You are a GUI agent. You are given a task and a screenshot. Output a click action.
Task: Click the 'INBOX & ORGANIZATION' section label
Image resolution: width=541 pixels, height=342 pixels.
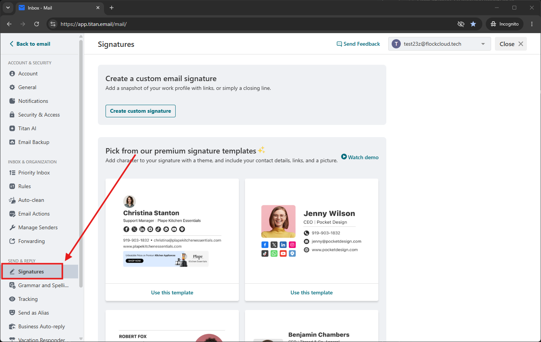point(32,162)
